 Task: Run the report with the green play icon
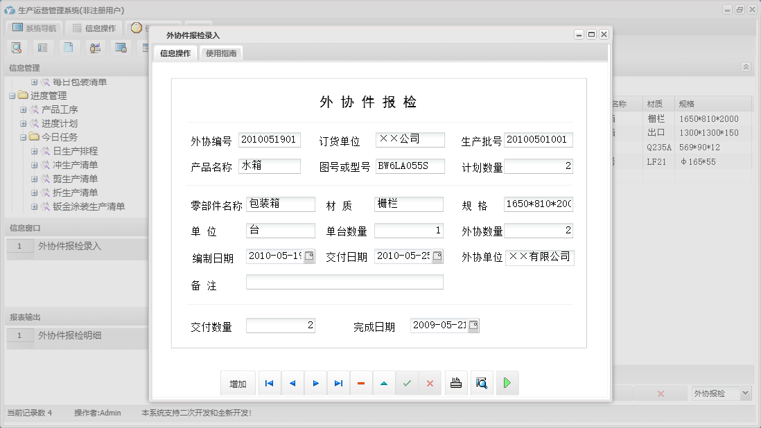coord(507,382)
